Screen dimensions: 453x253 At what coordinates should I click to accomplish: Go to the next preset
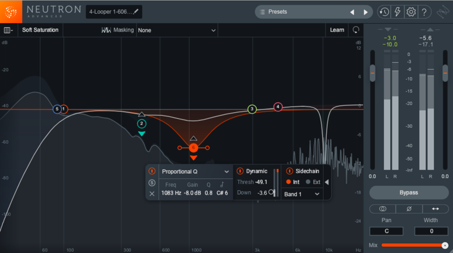point(365,12)
